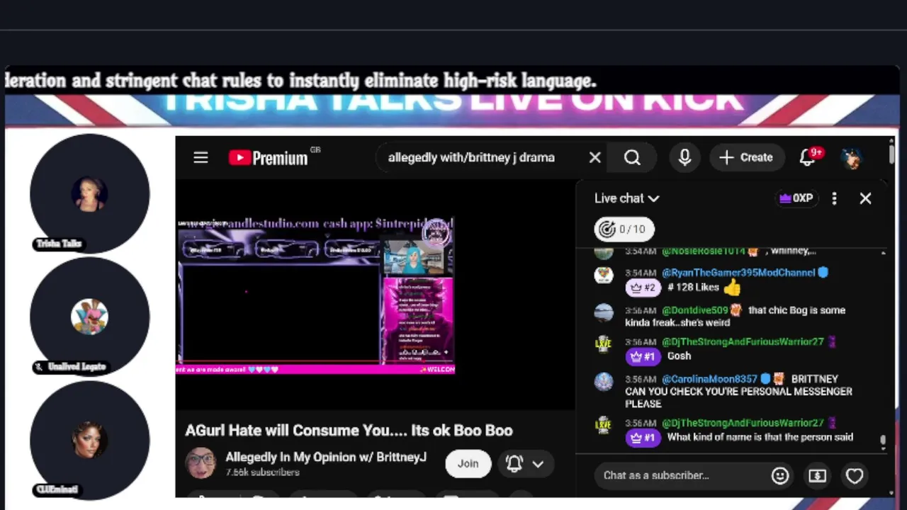Expand the Live chat view dropdown

(627, 198)
